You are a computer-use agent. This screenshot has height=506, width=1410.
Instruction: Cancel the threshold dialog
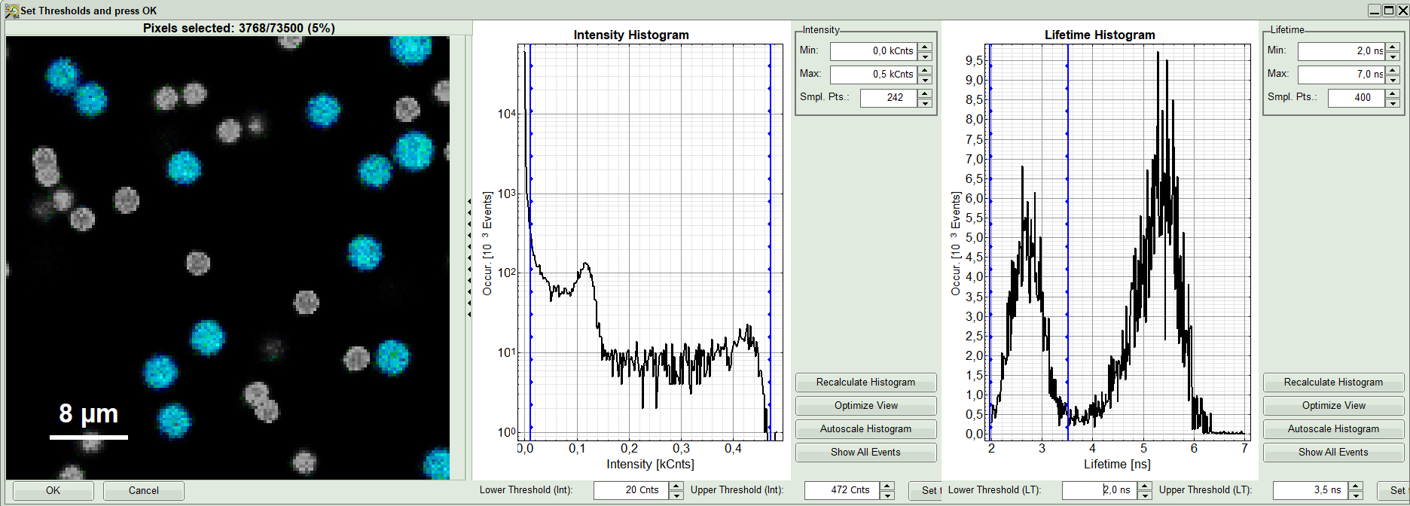(143, 490)
